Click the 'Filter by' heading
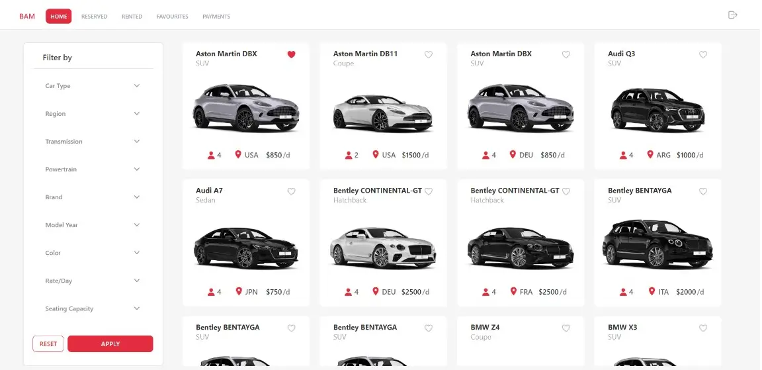This screenshot has height=370, width=762. pos(58,58)
